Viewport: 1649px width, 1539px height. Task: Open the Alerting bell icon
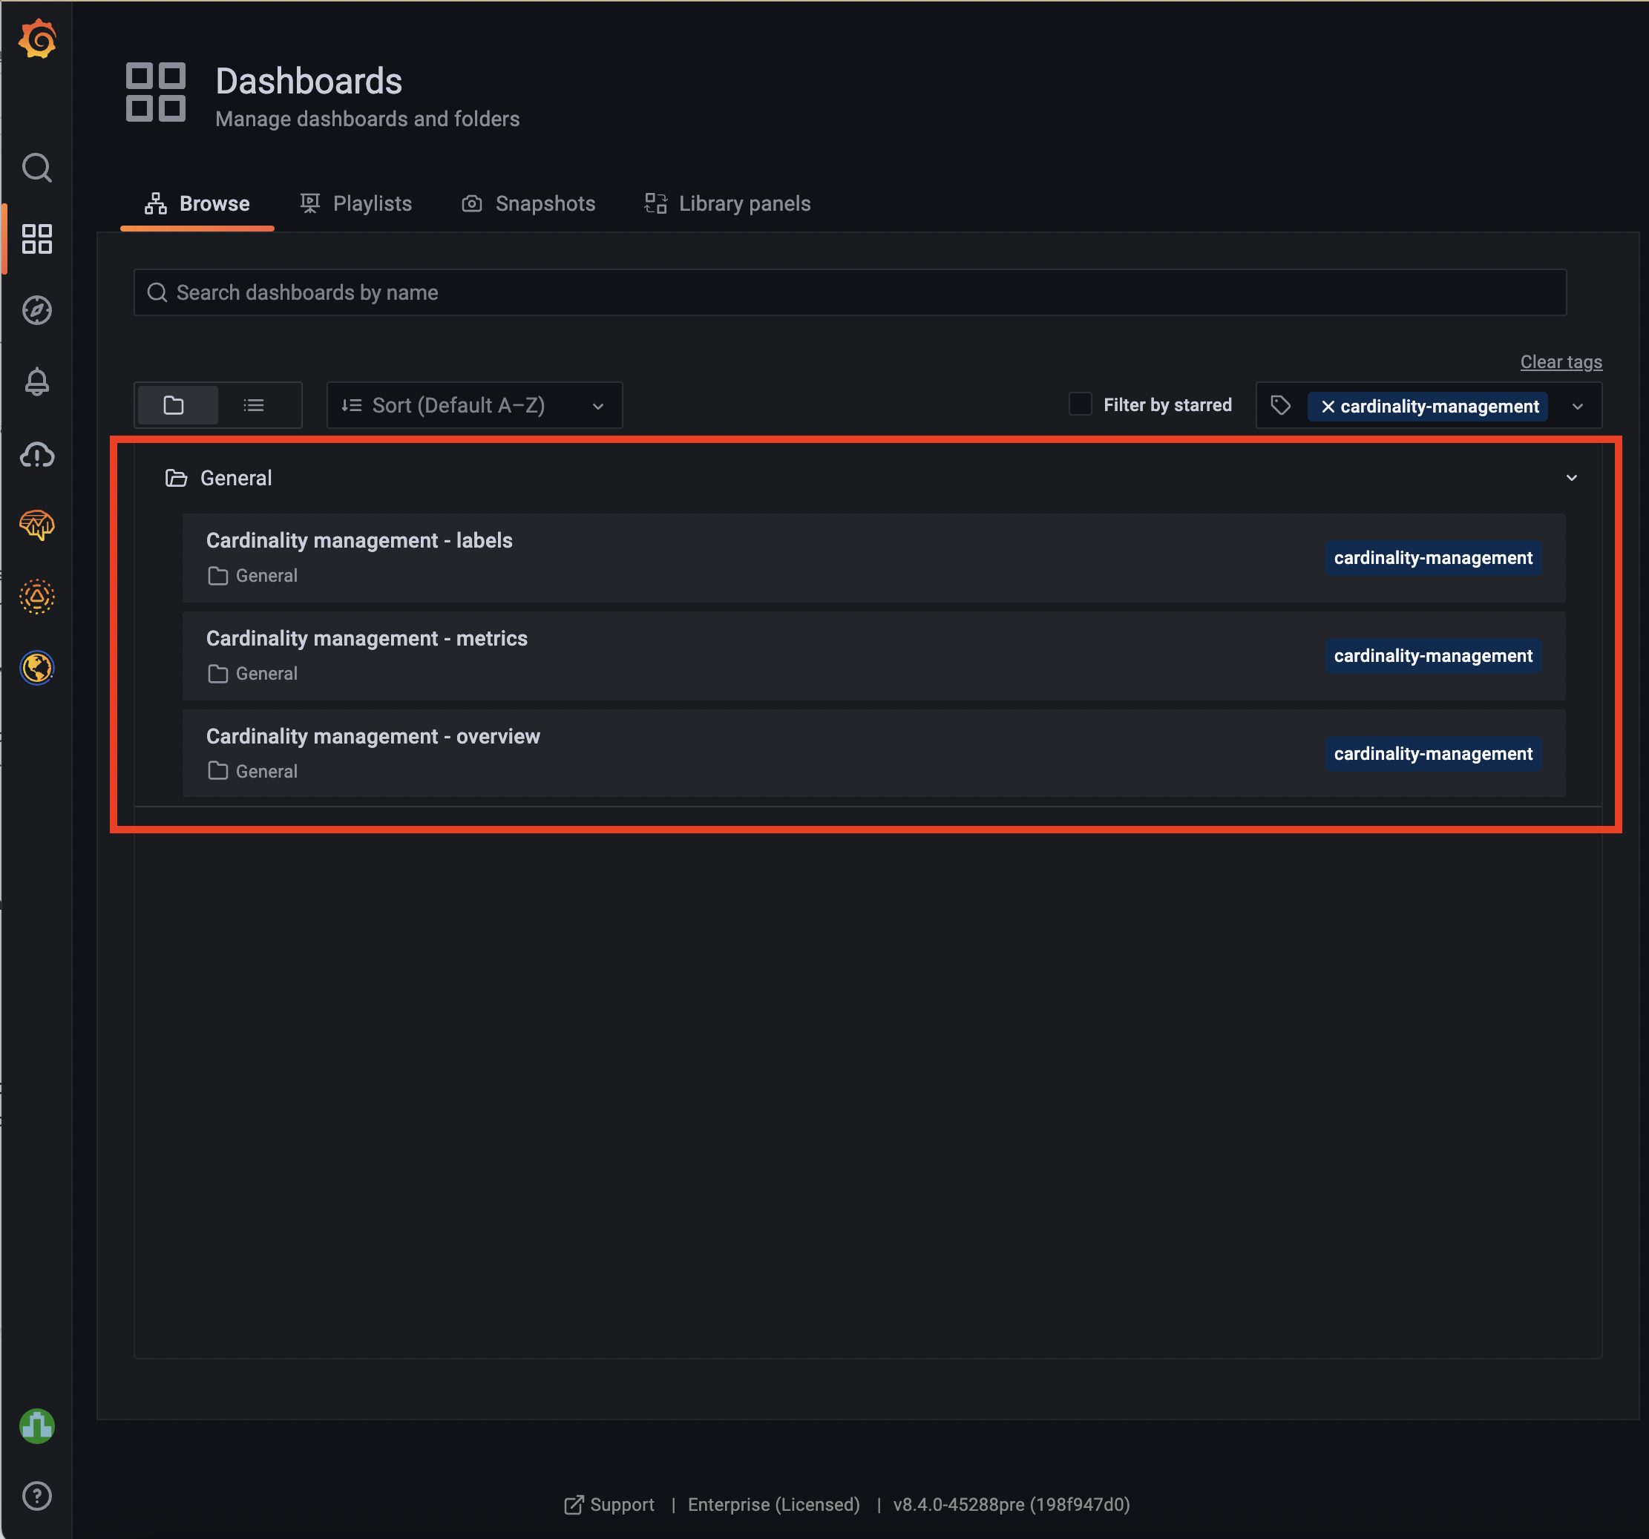(x=37, y=381)
